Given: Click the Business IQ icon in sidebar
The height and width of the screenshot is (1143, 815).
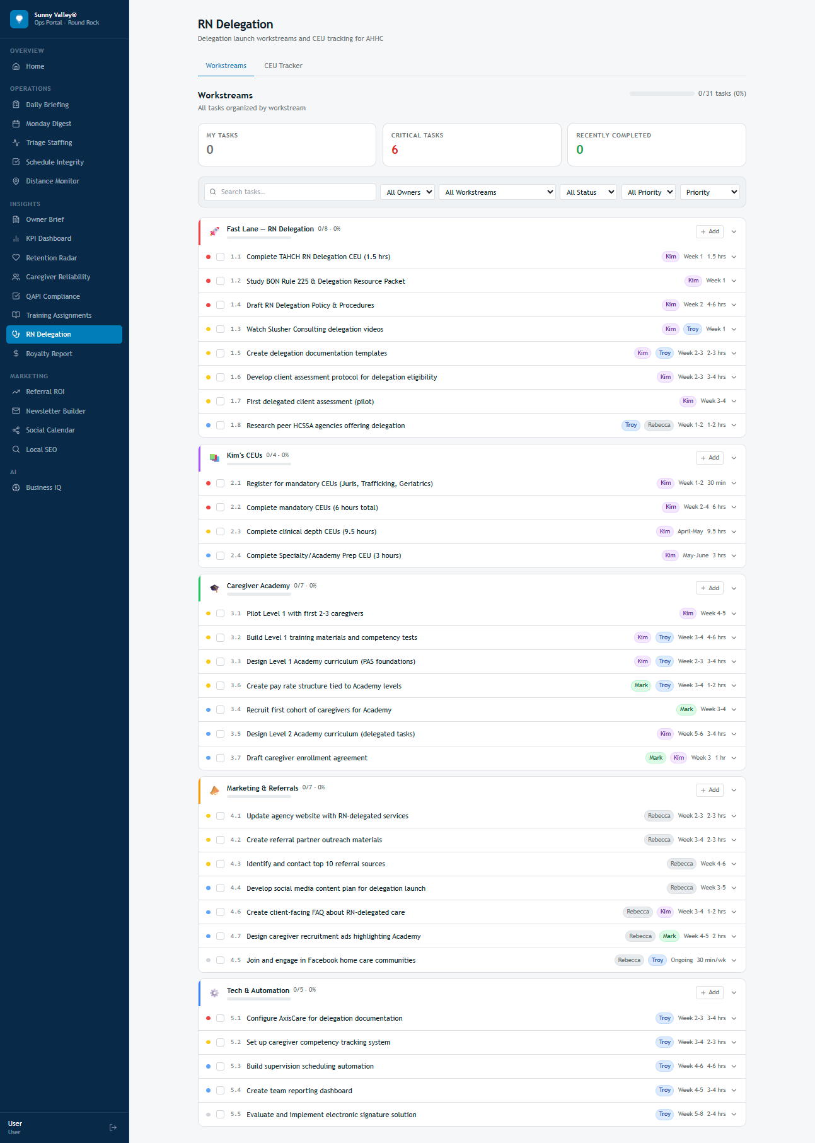Looking at the screenshot, I should (16, 487).
